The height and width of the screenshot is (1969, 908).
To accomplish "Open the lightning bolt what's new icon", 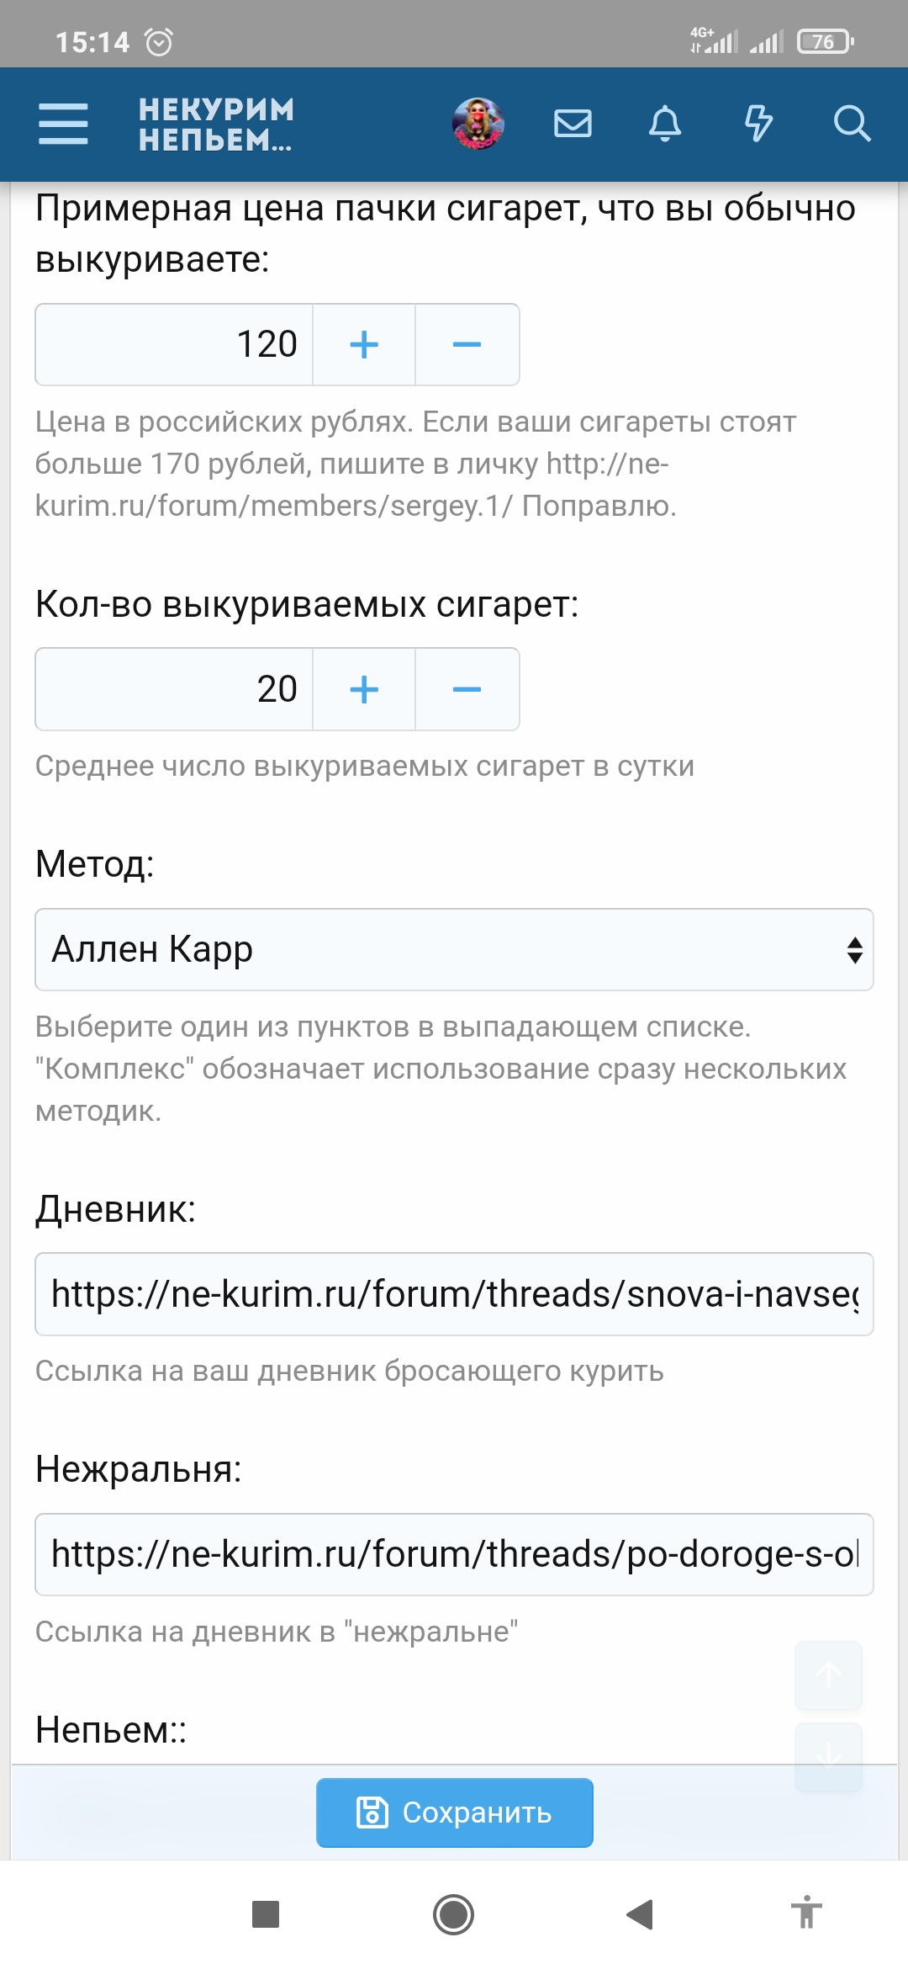I will [758, 125].
